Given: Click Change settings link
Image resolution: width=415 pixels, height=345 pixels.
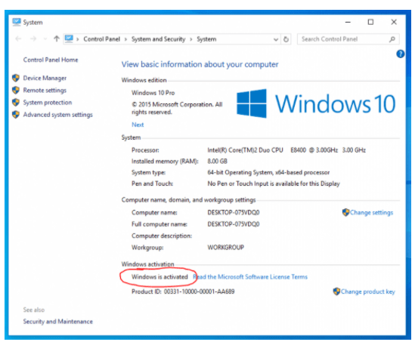Looking at the screenshot, I should pyautogui.click(x=371, y=213).
